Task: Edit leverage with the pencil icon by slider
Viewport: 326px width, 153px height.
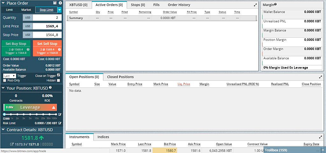Action: [60, 114]
